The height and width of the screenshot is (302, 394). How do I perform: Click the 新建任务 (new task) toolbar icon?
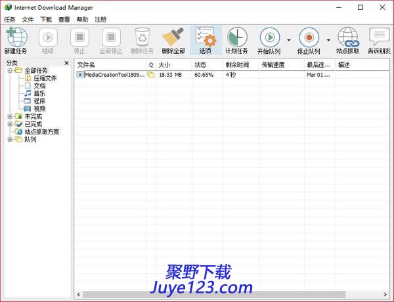point(16,37)
